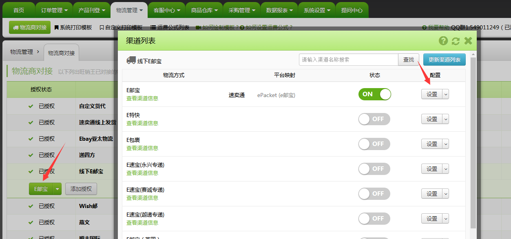Click the video camera icon beside 如何绘制模板
The image size is (511, 239).
click(198, 27)
